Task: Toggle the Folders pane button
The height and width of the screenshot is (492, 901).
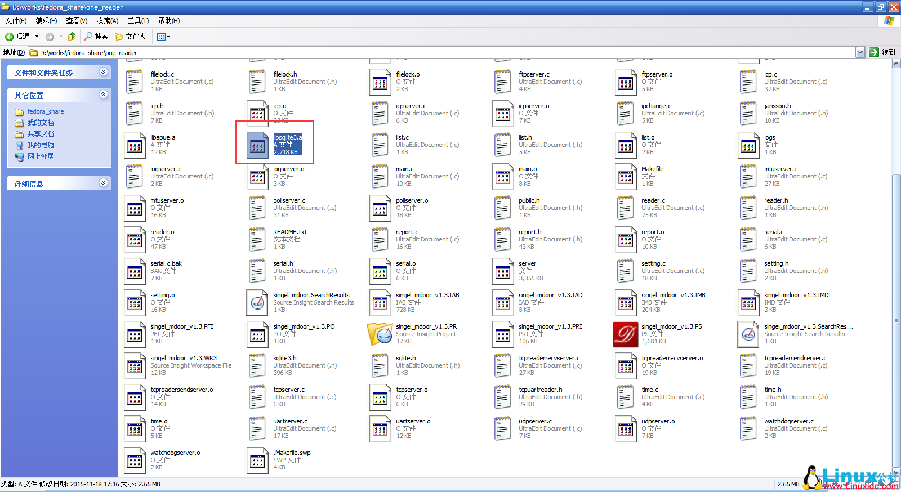Action: pos(130,37)
